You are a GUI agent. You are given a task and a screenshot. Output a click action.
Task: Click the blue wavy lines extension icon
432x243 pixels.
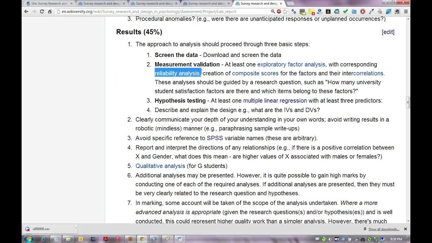click(354, 11)
